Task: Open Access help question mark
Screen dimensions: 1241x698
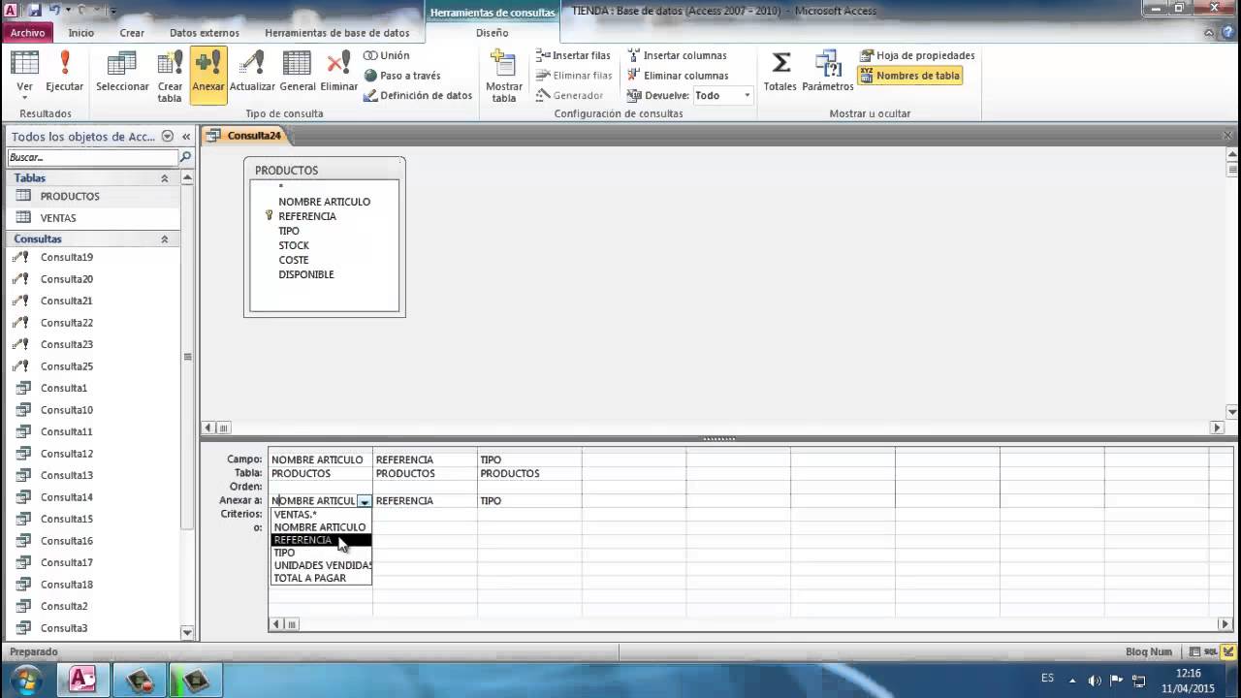Action: [1228, 32]
